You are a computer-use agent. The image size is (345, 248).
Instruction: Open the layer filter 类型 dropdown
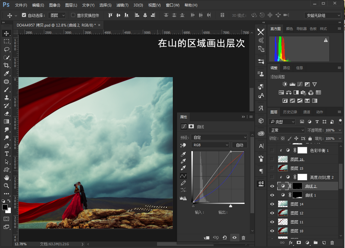[282, 122]
